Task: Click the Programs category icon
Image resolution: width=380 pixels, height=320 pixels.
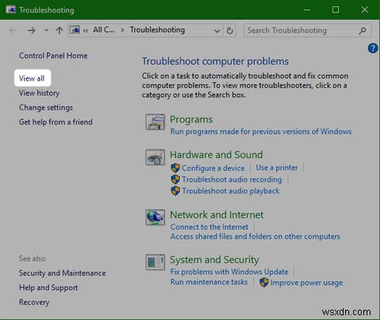Action: pyautogui.click(x=155, y=122)
